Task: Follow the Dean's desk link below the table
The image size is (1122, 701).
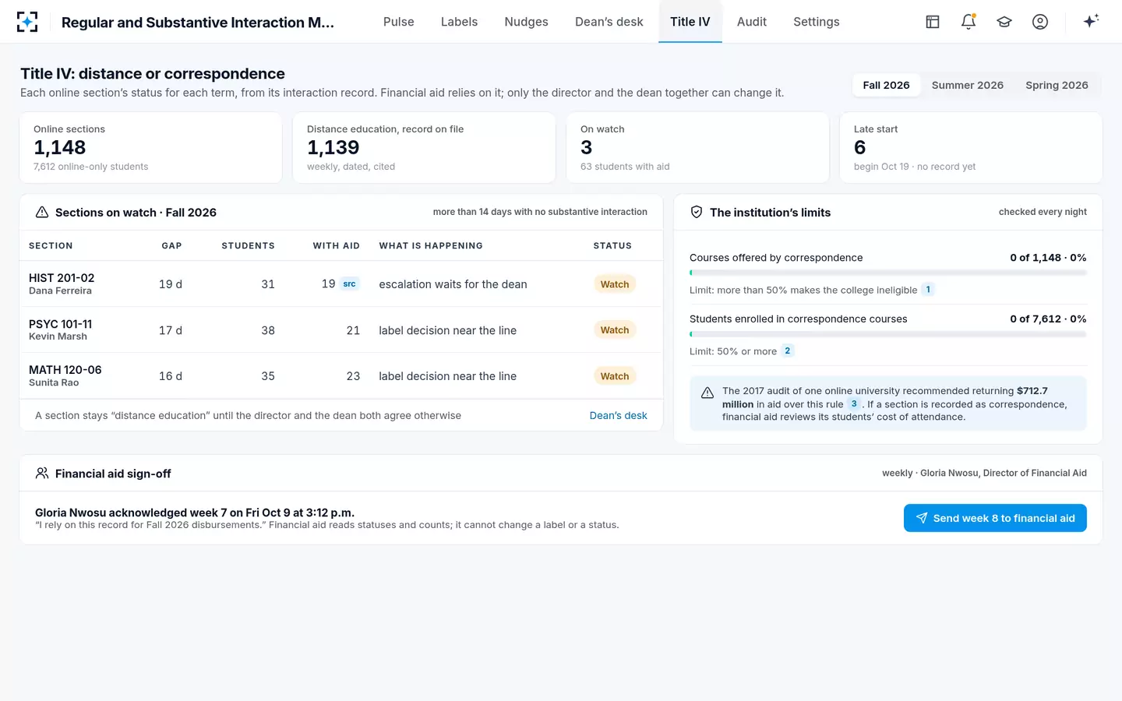Action: pos(619,416)
